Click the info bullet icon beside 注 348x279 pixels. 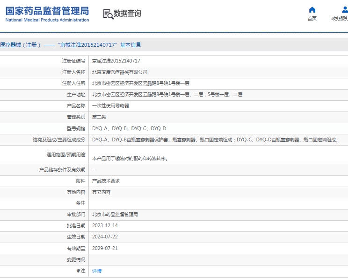click(x=78, y=271)
